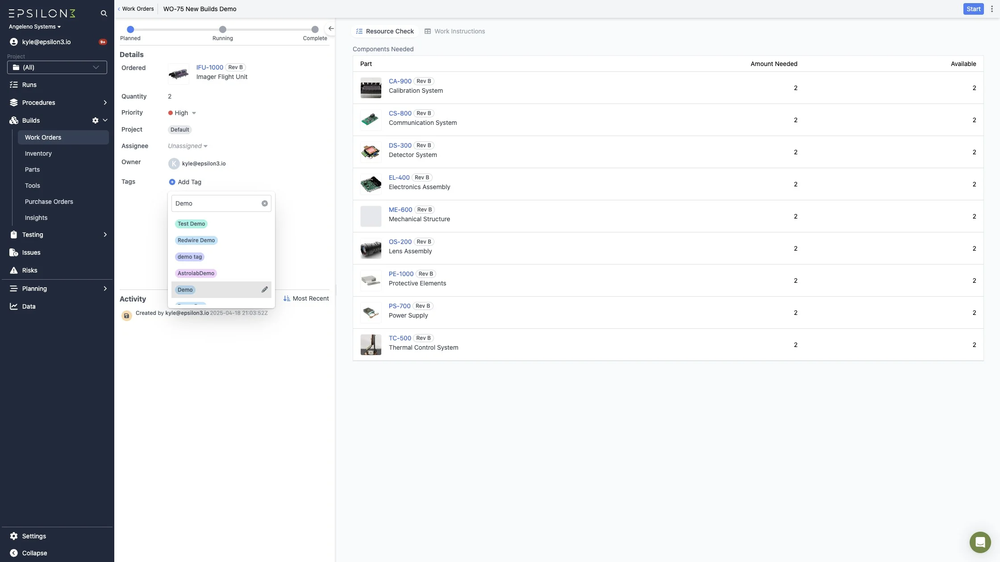Open the chat support bubble icon
1000x562 pixels.
[x=980, y=542]
